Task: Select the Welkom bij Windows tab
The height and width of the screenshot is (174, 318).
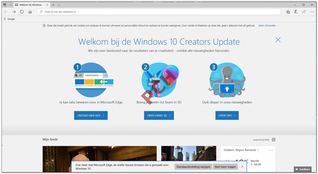Action: coord(31,5)
